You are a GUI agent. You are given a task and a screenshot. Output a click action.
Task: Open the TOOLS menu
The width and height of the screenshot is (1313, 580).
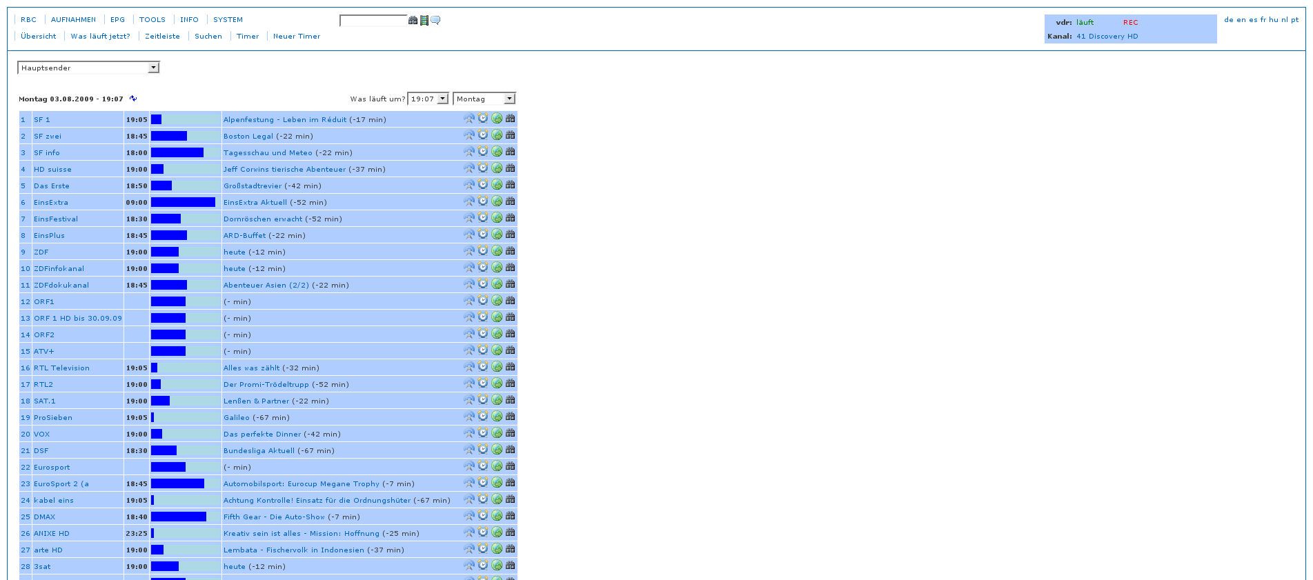point(152,20)
